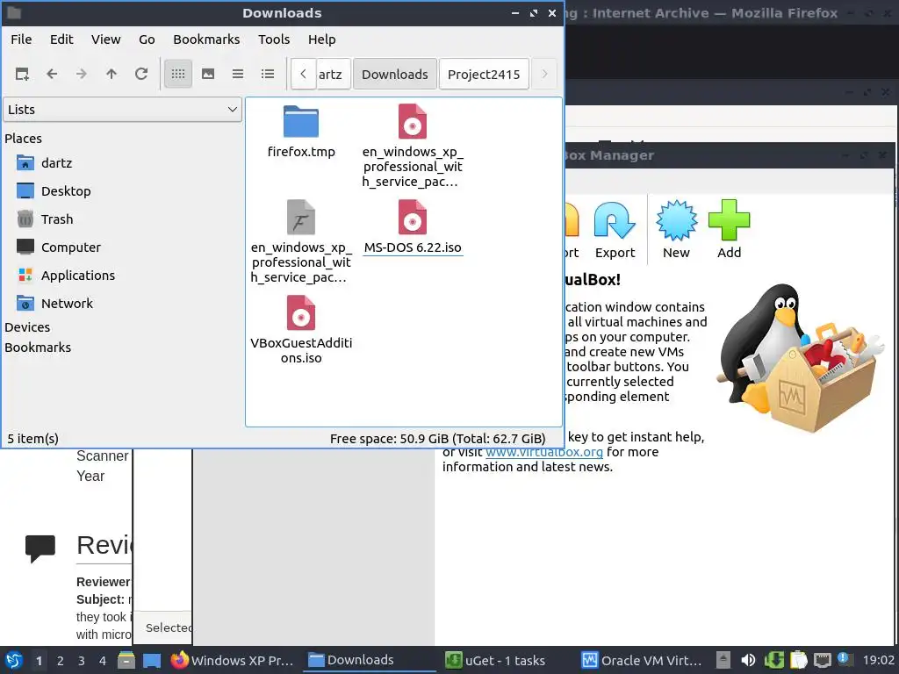Switch to workspace 3
899x674 pixels.
pos(82,661)
